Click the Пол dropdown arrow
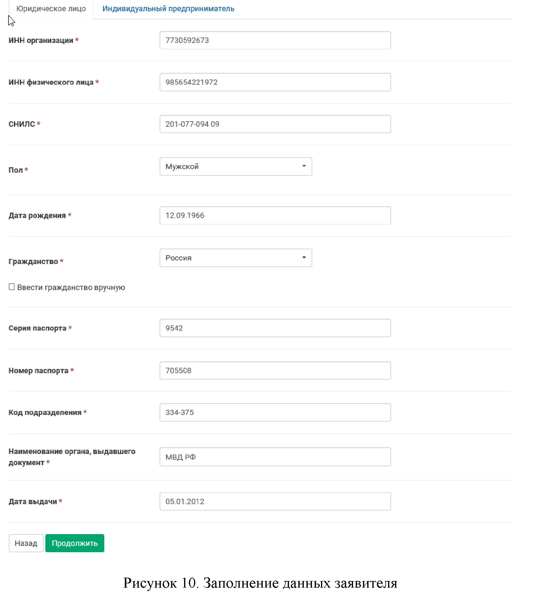Image resolution: width=548 pixels, height=597 pixels. (x=304, y=166)
